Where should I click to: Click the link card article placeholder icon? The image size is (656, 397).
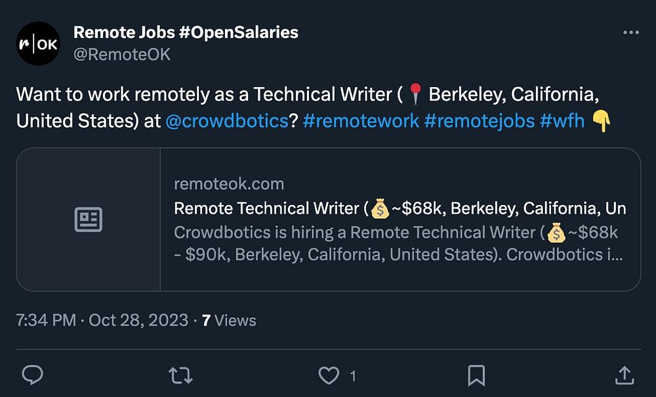(x=89, y=219)
